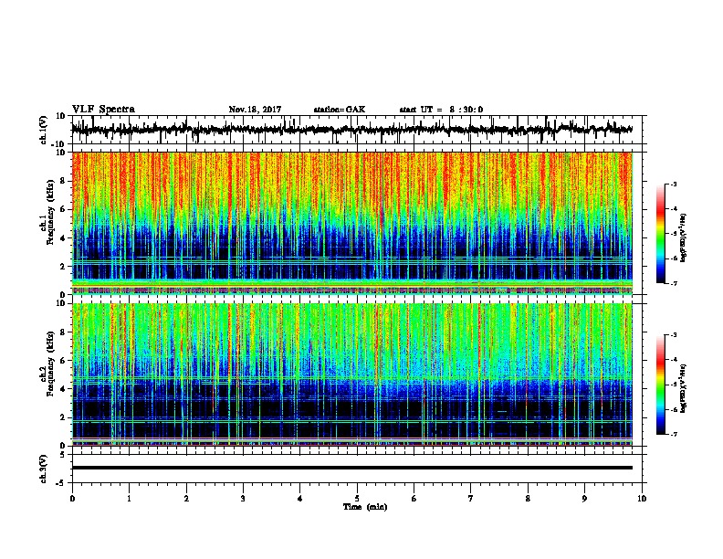Click time axis tick label "1"
The image size is (723, 559).
coord(129,499)
